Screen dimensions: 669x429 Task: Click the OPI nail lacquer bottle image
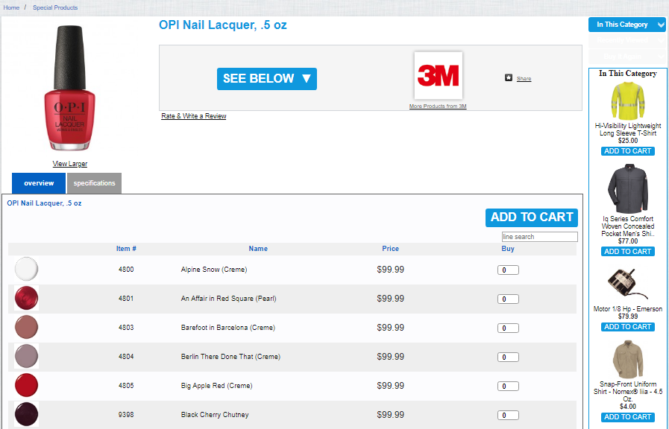coord(70,88)
